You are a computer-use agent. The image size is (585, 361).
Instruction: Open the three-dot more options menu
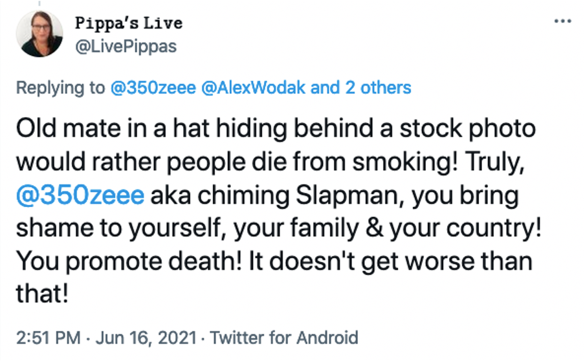coord(562,21)
